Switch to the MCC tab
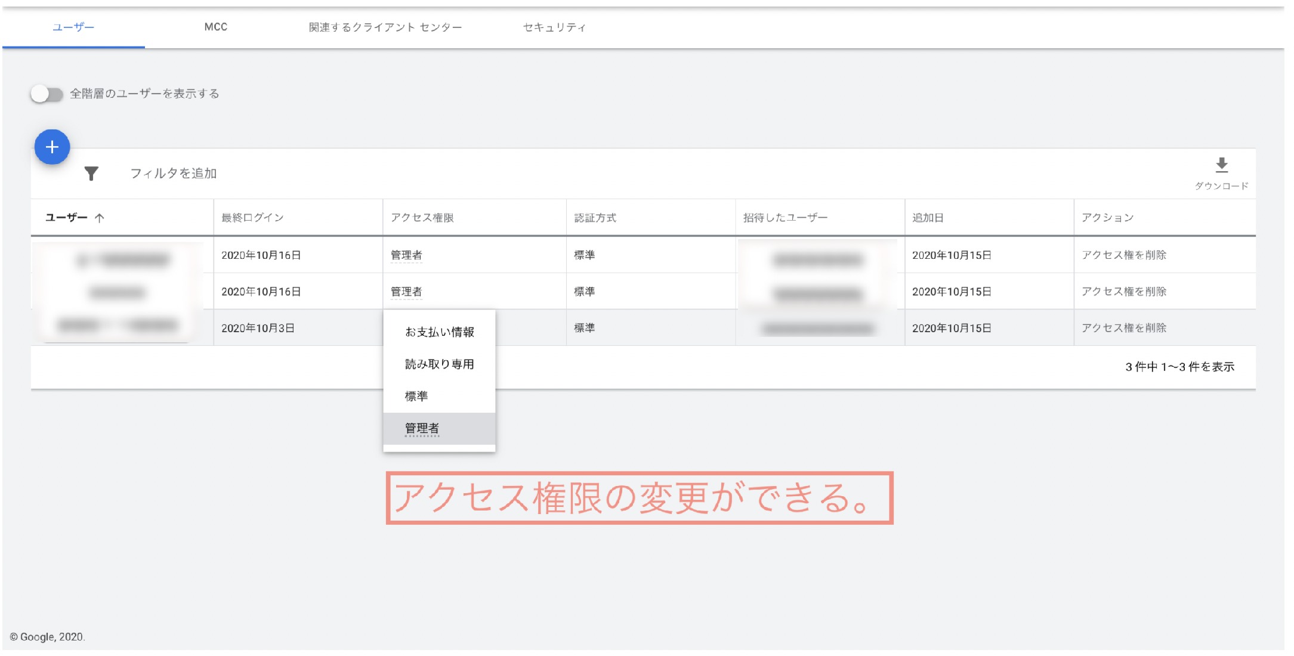Screen dimensions: 1294x656 pos(215,27)
